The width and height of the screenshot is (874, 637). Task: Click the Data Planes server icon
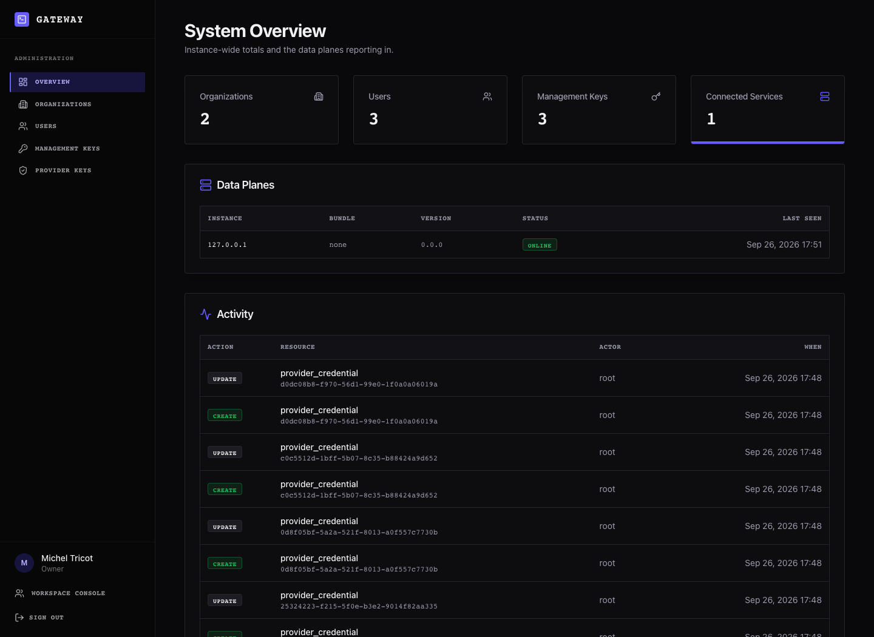pos(206,185)
